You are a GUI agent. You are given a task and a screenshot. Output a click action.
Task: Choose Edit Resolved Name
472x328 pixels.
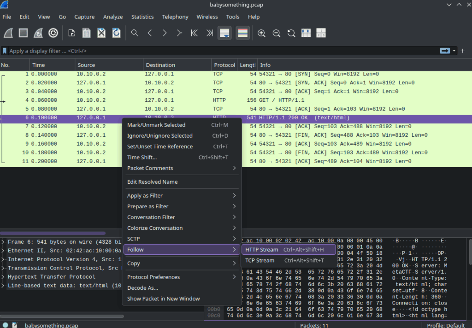pyautogui.click(x=182, y=182)
